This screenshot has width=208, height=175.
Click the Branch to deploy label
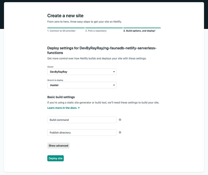tap(55, 80)
